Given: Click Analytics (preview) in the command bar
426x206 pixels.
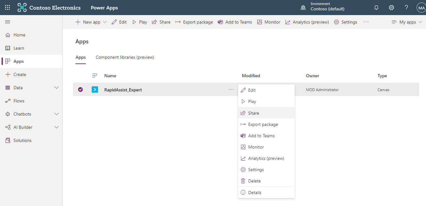Looking at the screenshot, I should pos(307,22).
